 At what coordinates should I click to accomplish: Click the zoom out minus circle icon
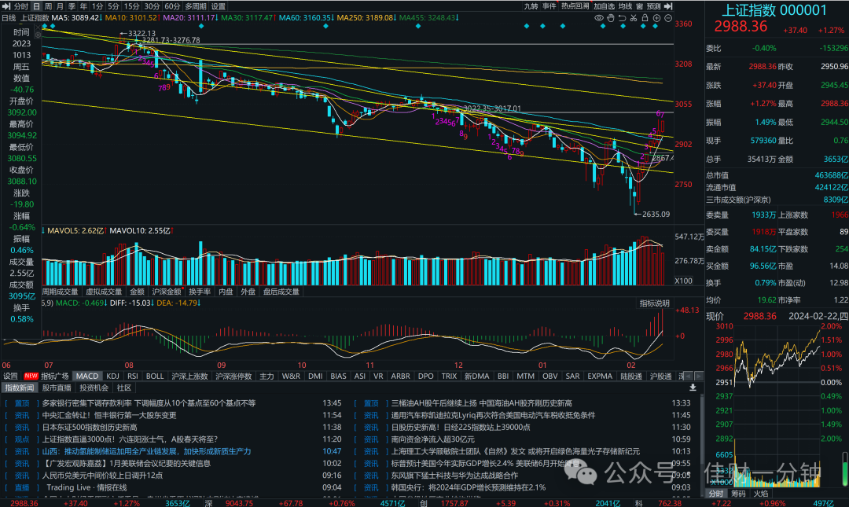coord(668,18)
